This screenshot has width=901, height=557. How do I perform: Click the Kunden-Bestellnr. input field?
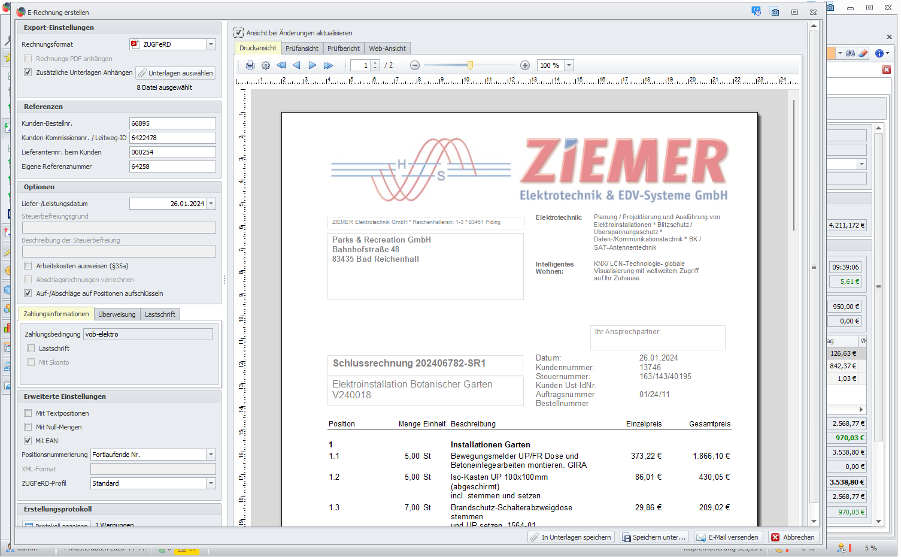click(x=172, y=123)
